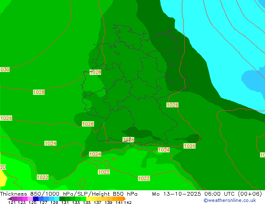265x204 pixels.
Task: Click the 1022 label south of the Alps, lower center
Action: point(144,179)
